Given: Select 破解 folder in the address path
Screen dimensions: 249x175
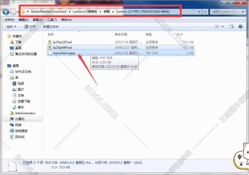Looking at the screenshot, I should pyautogui.click(x=107, y=11).
